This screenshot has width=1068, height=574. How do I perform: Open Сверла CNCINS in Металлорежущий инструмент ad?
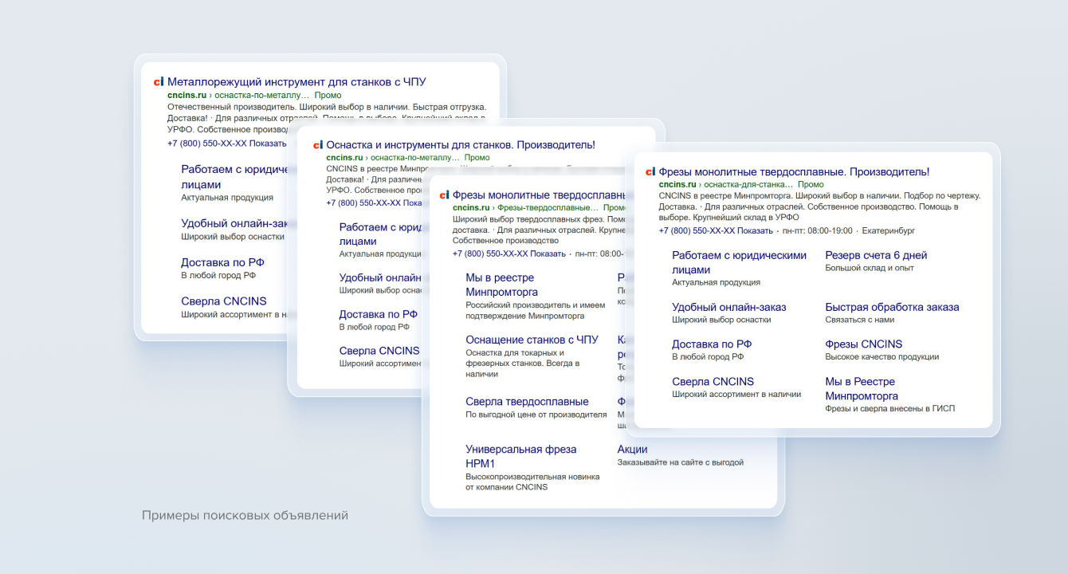click(224, 301)
